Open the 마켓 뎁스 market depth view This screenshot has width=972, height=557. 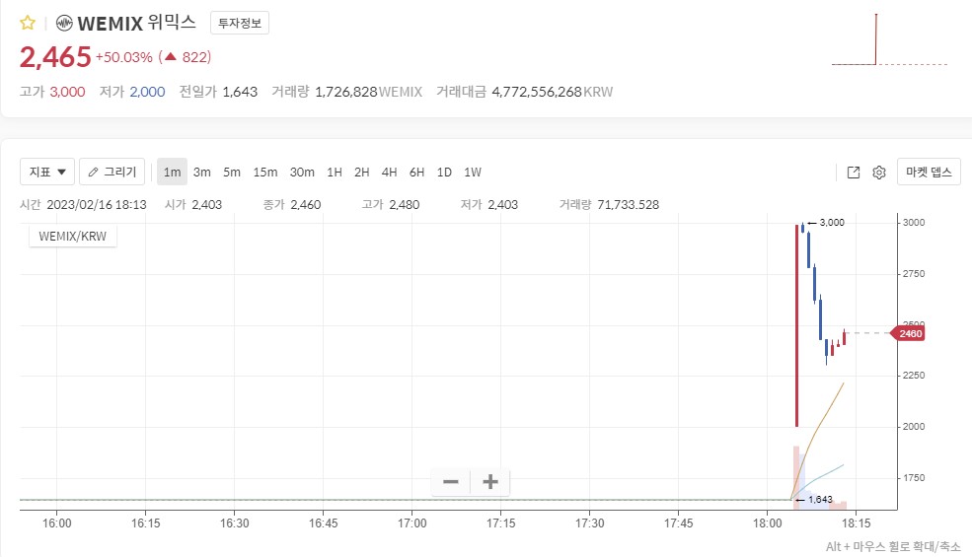tap(929, 172)
